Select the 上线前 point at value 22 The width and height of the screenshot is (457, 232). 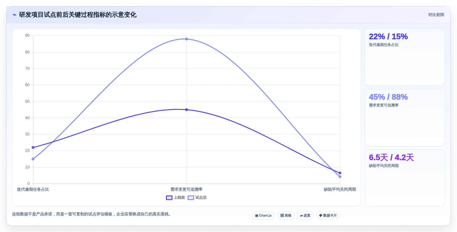[x=33, y=147]
